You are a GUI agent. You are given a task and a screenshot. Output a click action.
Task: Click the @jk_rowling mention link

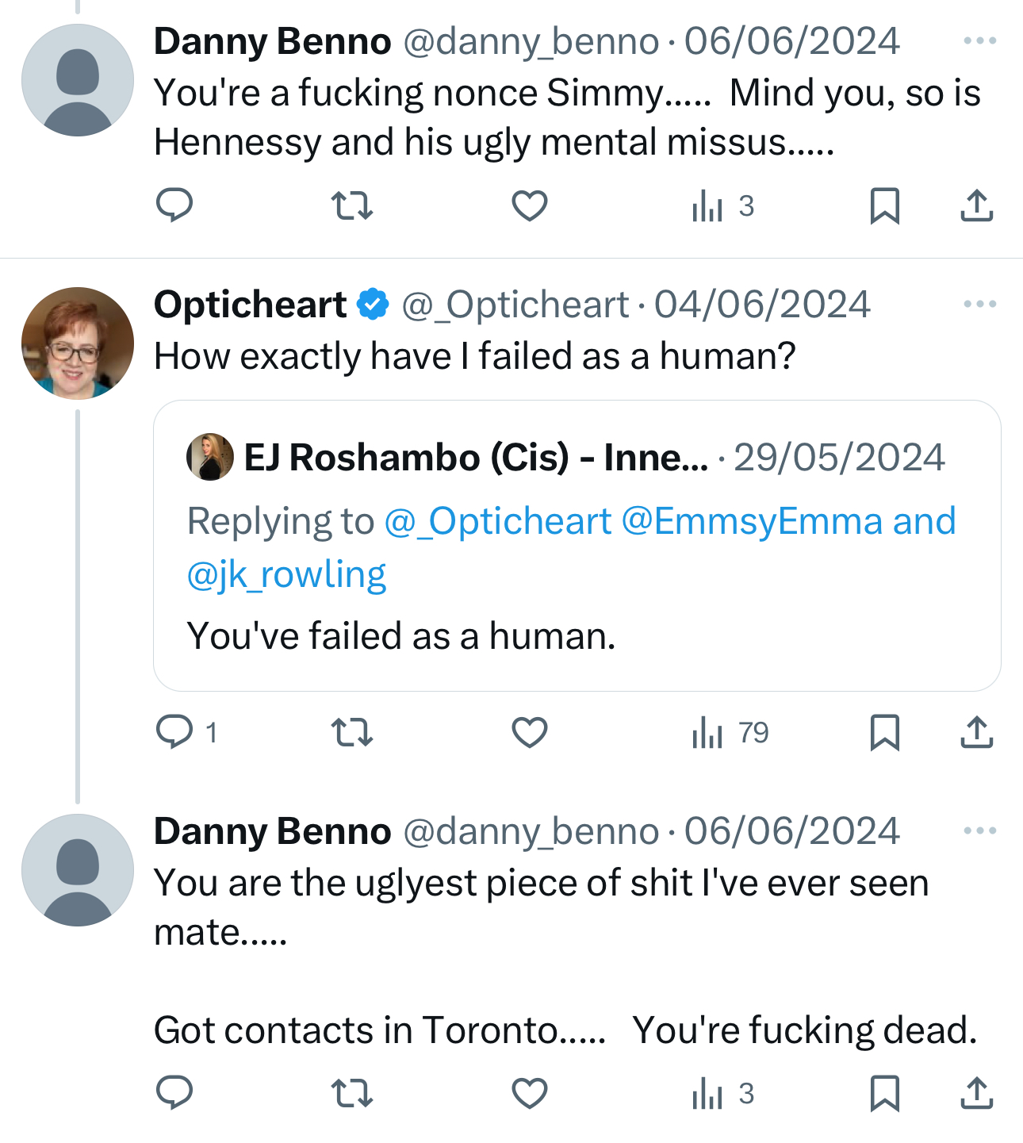[286, 574]
